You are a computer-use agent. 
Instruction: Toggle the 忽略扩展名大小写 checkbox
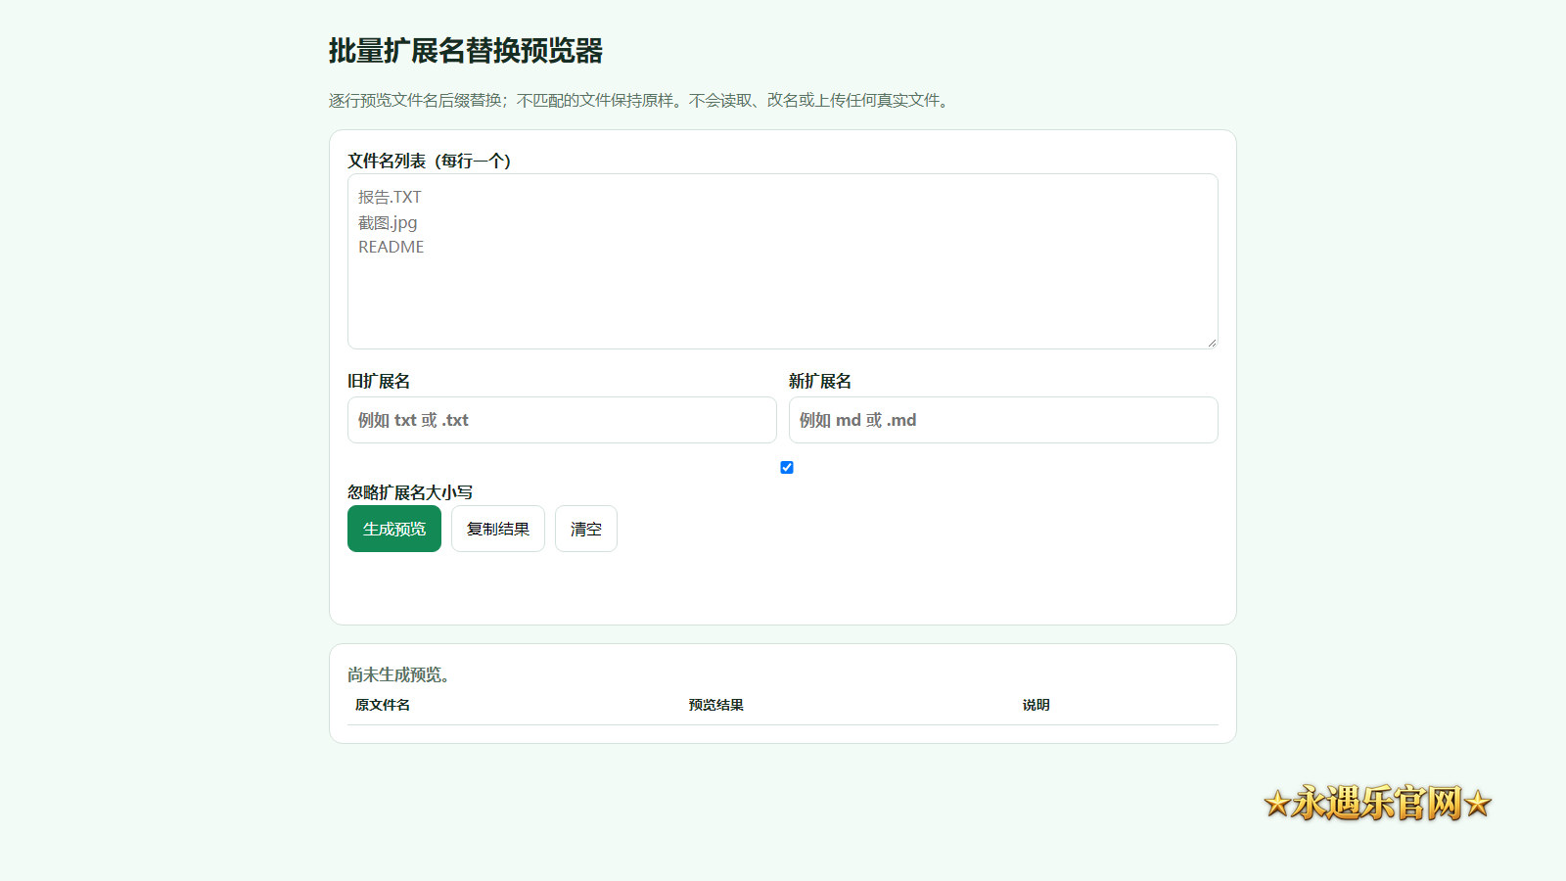787,468
